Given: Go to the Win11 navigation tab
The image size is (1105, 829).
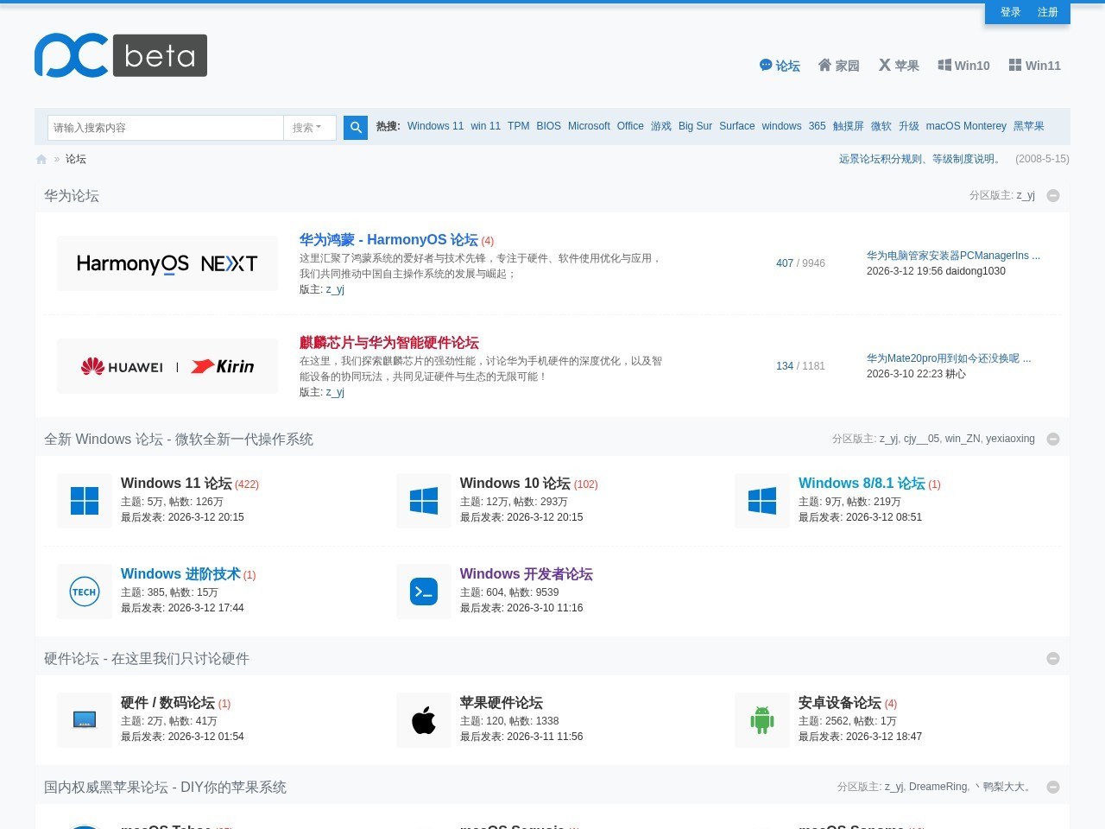Looking at the screenshot, I should coord(1034,66).
